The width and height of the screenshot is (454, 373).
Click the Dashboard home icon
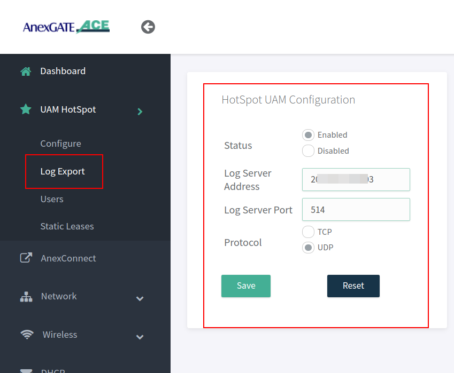click(x=26, y=72)
